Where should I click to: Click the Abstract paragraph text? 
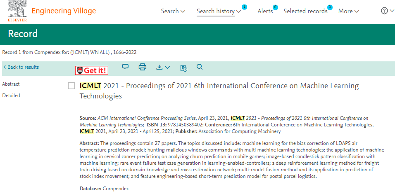232,160
